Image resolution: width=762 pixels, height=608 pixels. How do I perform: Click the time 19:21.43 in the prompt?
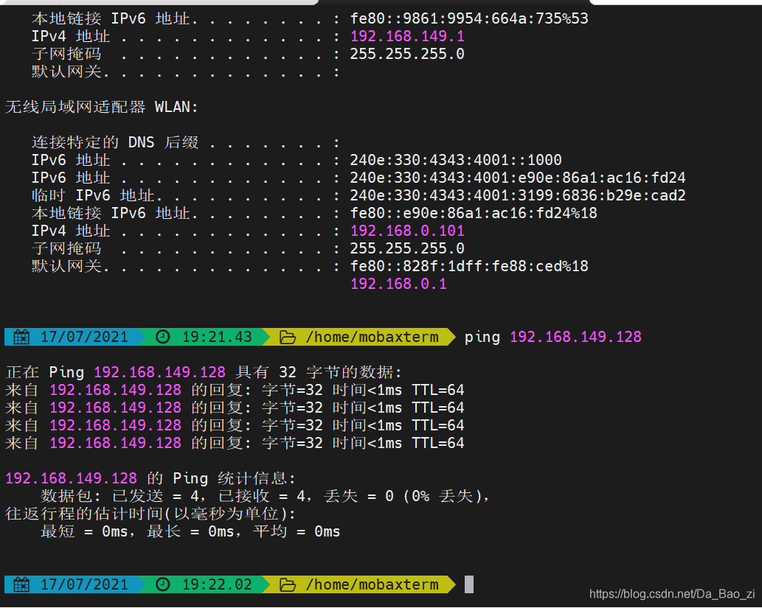tap(217, 337)
